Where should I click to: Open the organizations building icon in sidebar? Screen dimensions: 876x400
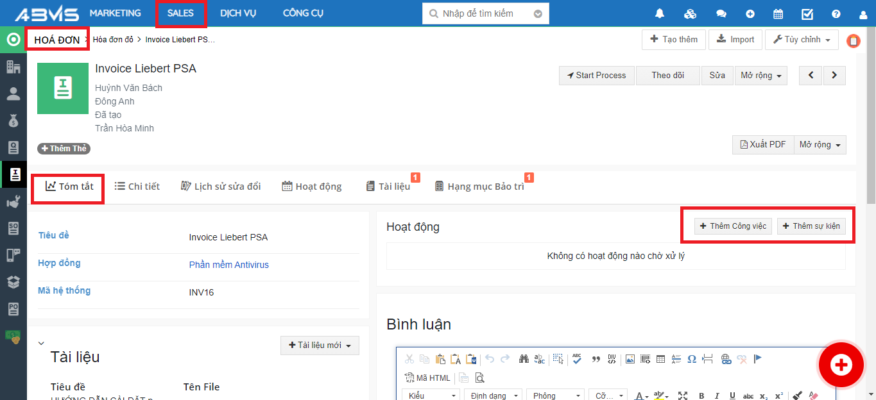click(13, 67)
